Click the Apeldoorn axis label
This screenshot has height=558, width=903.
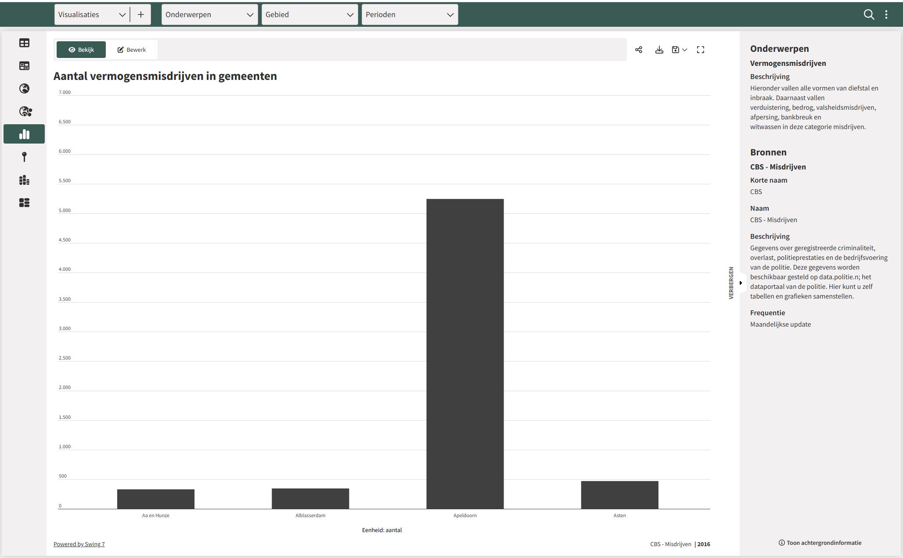click(465, 515)
